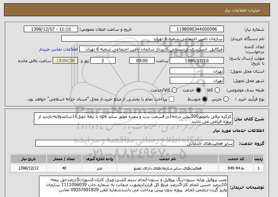Click the need number field 1198090344000096
The image size is (278, 197).
coord(197,29)
